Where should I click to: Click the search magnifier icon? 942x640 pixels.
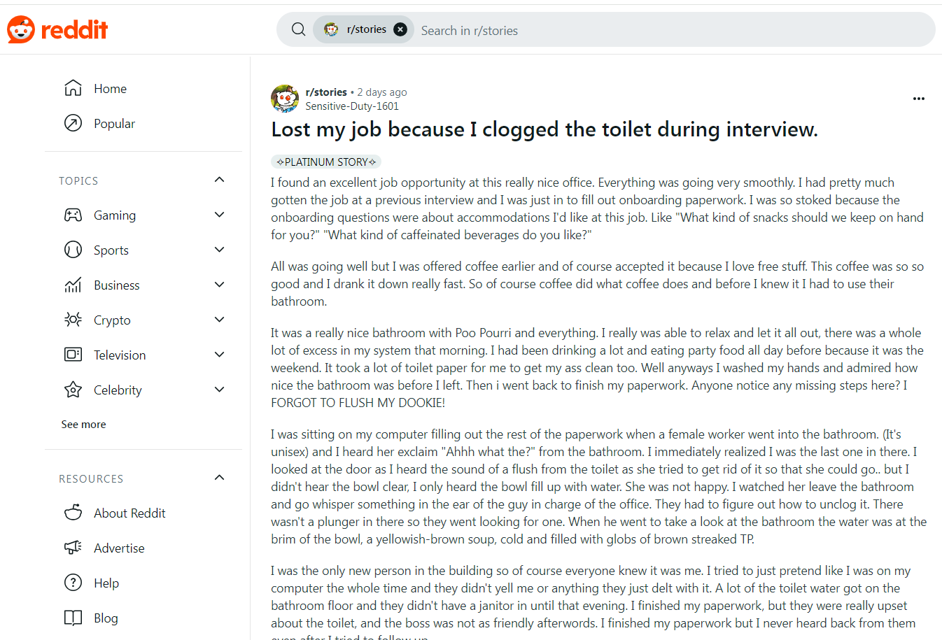(x=298, y=29)
